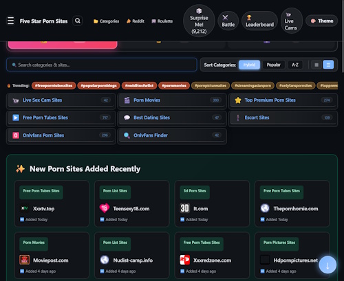
Task: Select the Hybrid sort option
Action: point(249,65)
